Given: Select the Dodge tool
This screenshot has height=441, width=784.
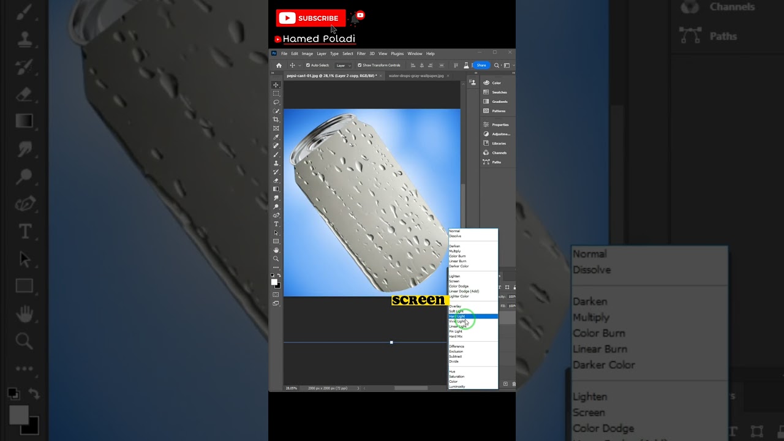Looking at the screenshot, I should (276, 206).
